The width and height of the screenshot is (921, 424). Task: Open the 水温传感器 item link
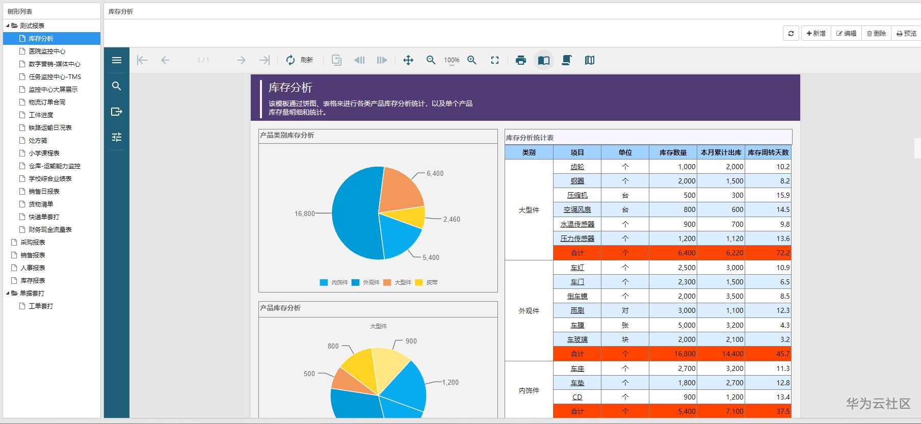[x=577, y=224]
